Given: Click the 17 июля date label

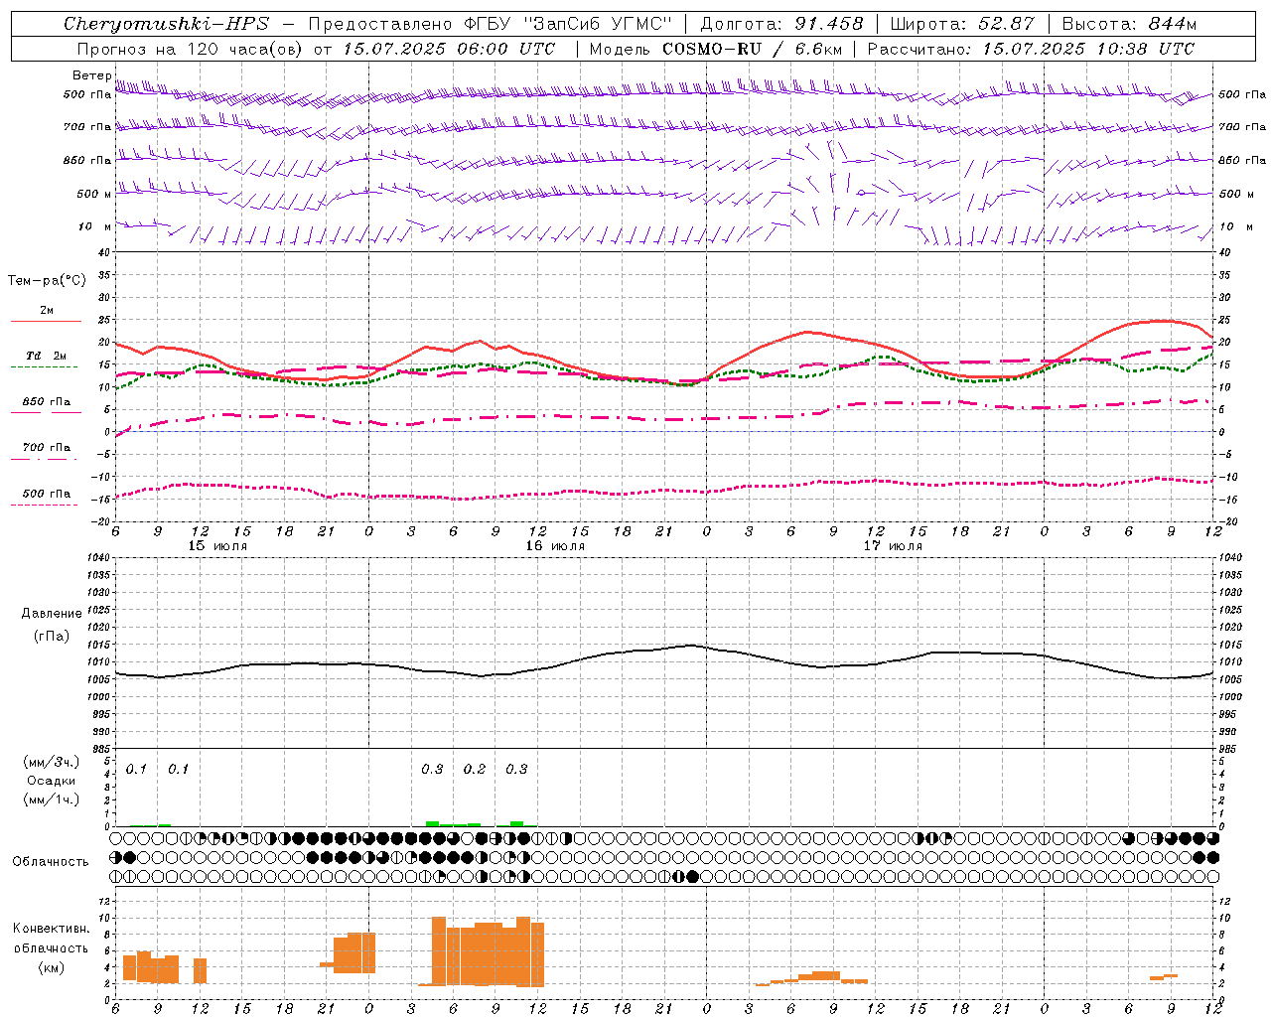Looking at the screenshot, I should [893, 546].
